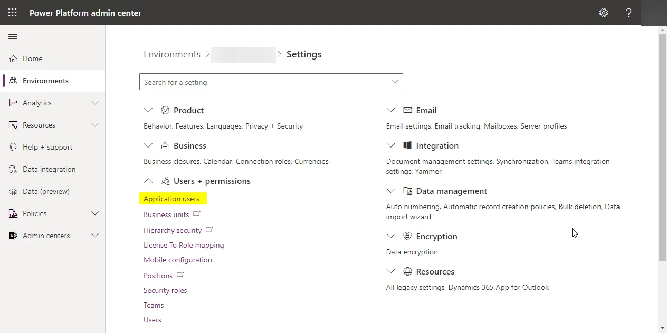The height and width of the screenshot is (333, 667).
Task: Click the Analytics chart icon
Action: point(13,103)
